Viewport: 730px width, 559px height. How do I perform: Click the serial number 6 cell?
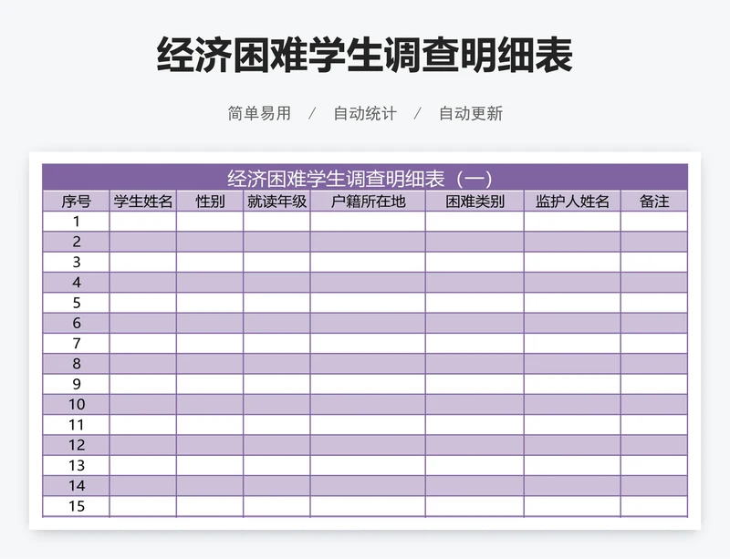coord(76,323)
